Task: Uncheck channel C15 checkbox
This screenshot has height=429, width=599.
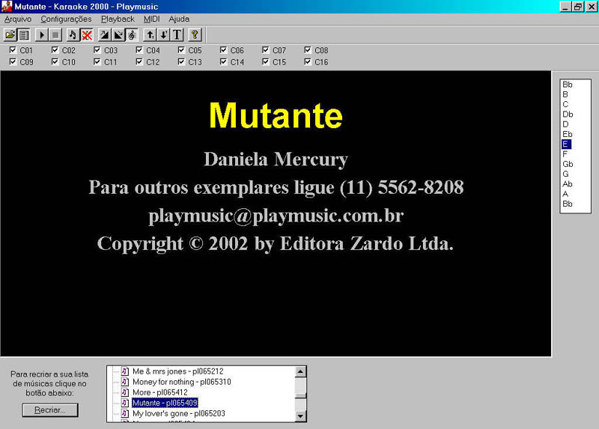Action: (266, 61)
